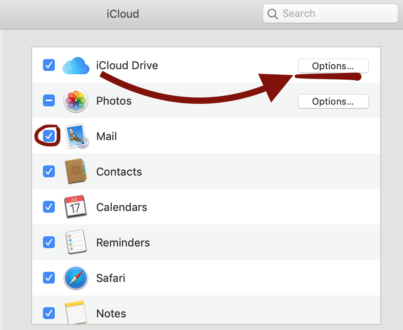The image size is (403, 330).
Task: Select the Calendars label
Action: (121, 207)
